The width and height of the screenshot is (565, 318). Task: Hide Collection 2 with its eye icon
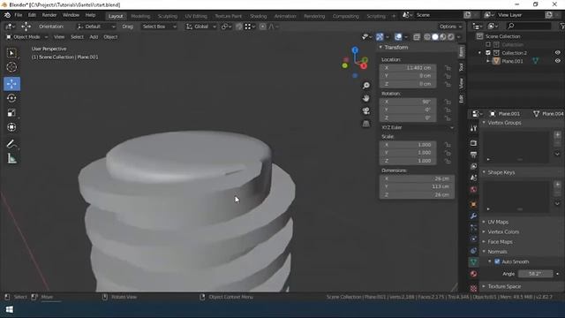click(x=557, y=53)
